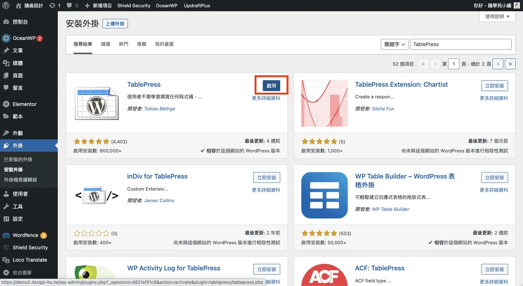Screen dimensions: 523x286
Task: Collapse the menu with 收合選單
Action: click(x=22, y=273)
